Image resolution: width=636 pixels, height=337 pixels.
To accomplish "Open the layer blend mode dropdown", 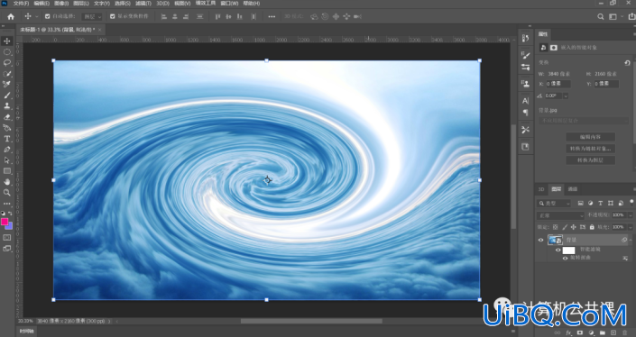I will click(560, 215).
